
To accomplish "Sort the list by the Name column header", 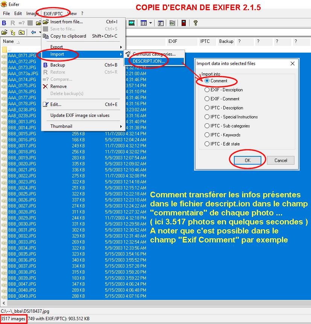I will (21, 41).
